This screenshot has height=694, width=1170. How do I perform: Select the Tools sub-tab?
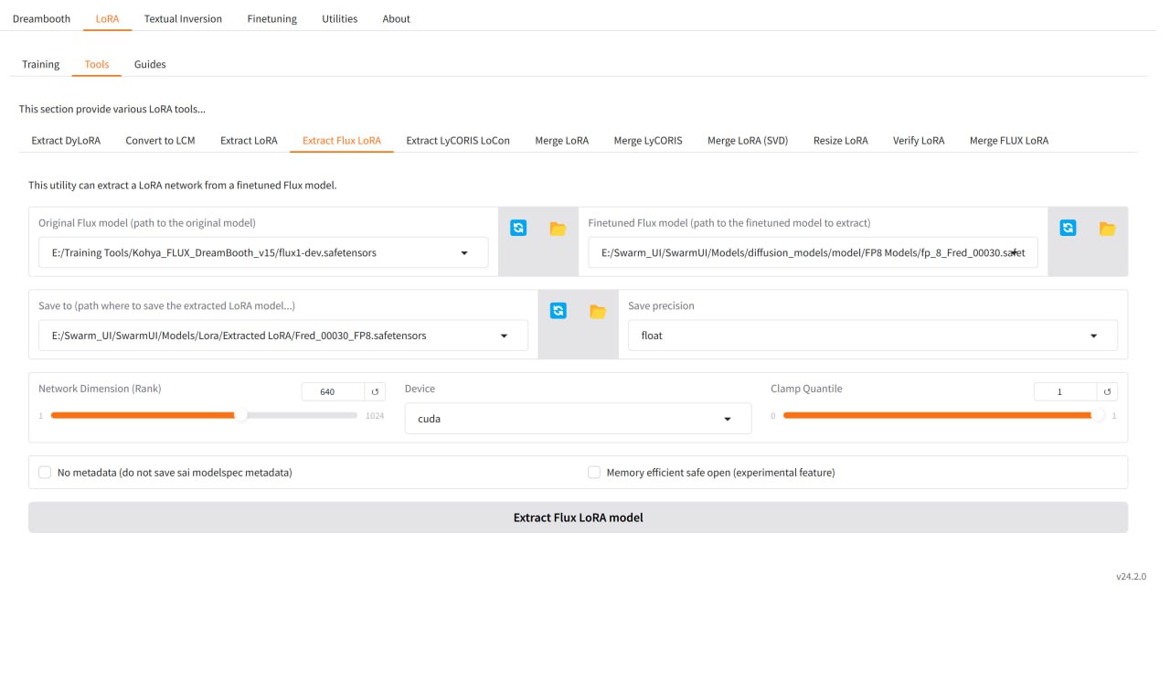97,64
